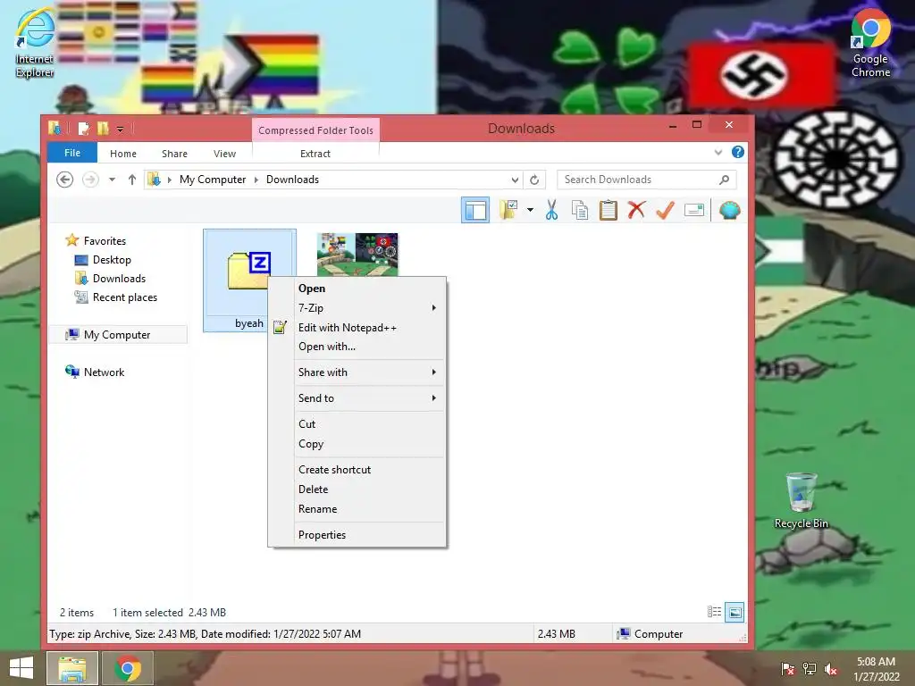Click the muted volume tray icon
The width and height of the screenshot is (915, 686).
click(x=830, y=668)
